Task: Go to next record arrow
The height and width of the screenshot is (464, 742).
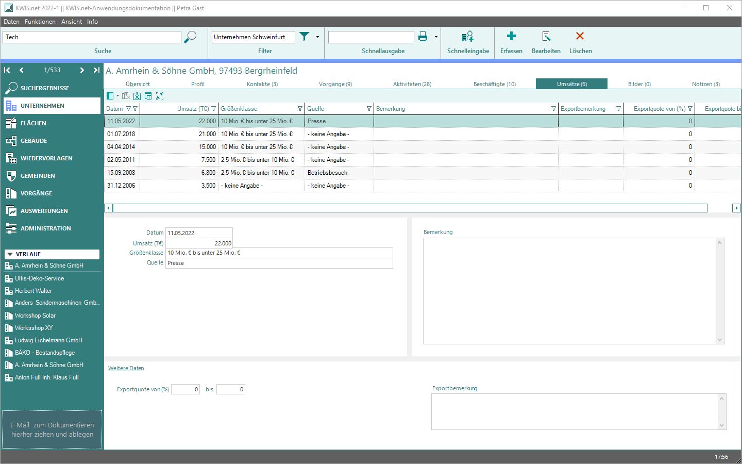Action: (82, 70)
